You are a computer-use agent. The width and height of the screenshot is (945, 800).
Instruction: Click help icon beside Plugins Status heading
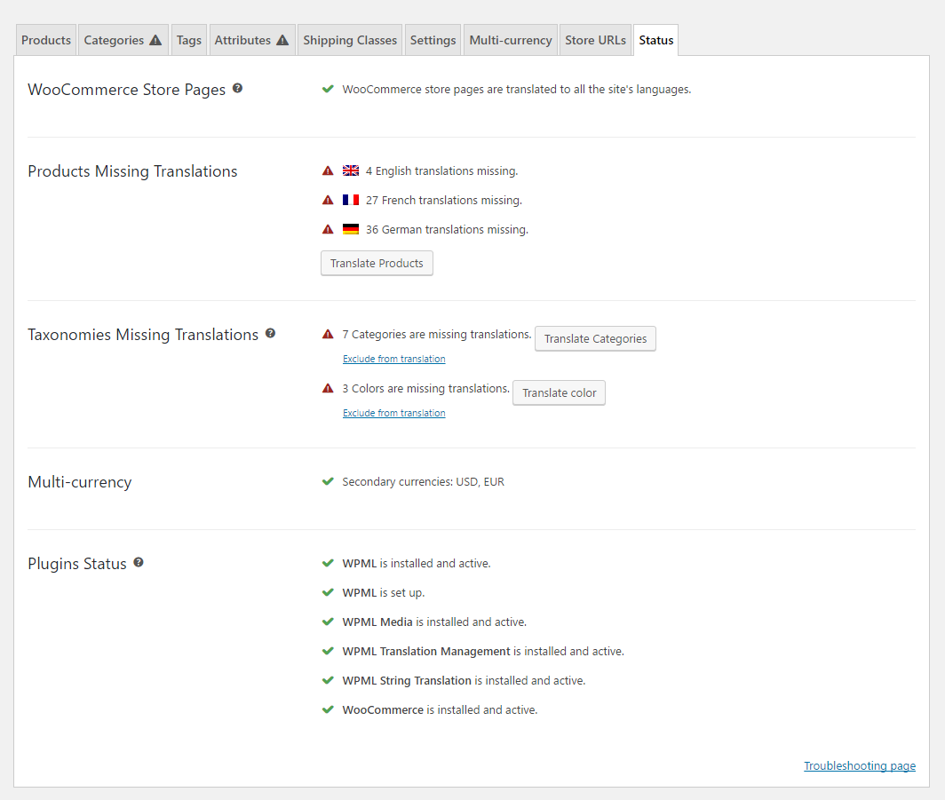[x=139, y=563]
